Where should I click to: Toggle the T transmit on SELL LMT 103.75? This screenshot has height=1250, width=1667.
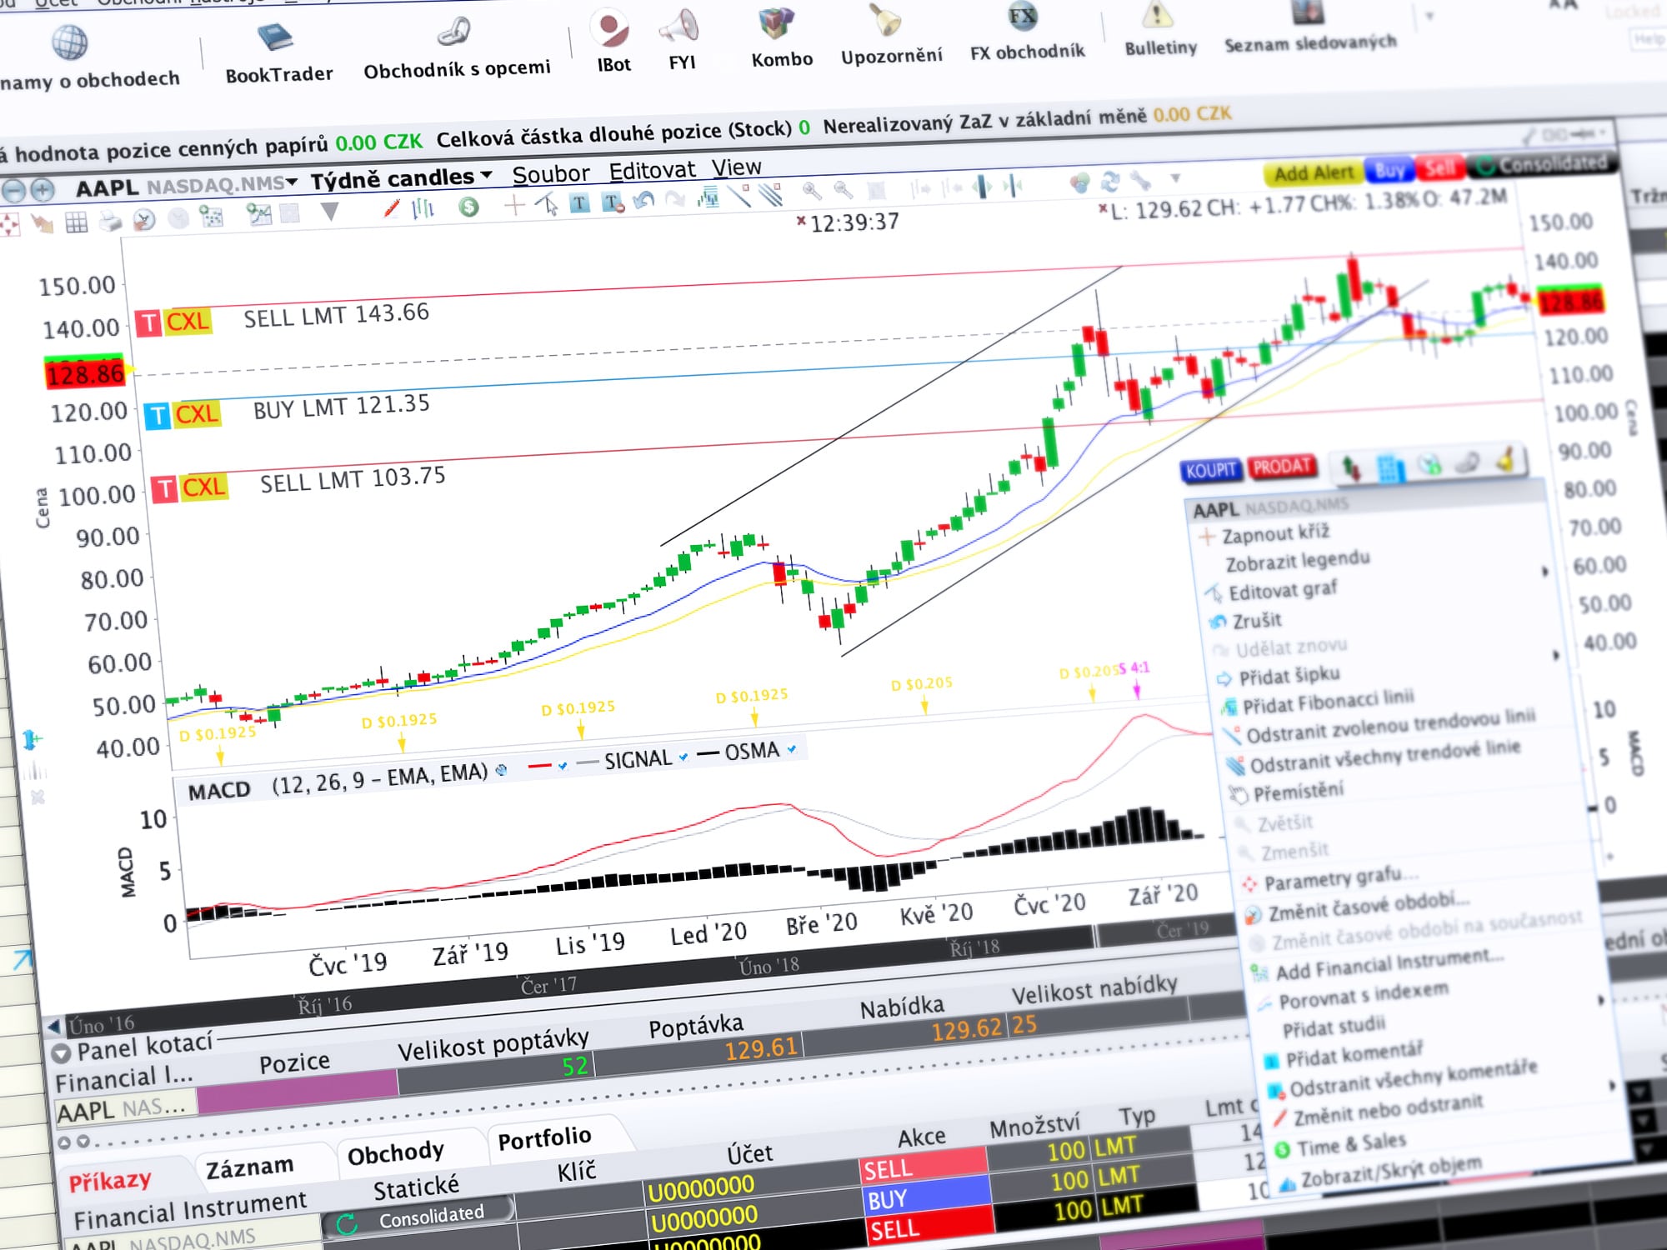tap(165, 489)
